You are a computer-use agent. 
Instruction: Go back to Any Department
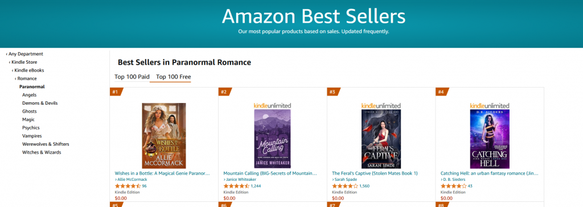pyautogui.click(x=24, y=54)
